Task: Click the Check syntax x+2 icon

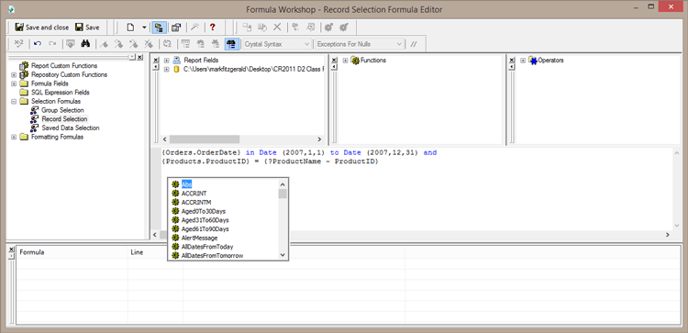Action: click(19, 43)
